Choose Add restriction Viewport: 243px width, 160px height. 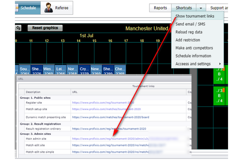point(198,40)
